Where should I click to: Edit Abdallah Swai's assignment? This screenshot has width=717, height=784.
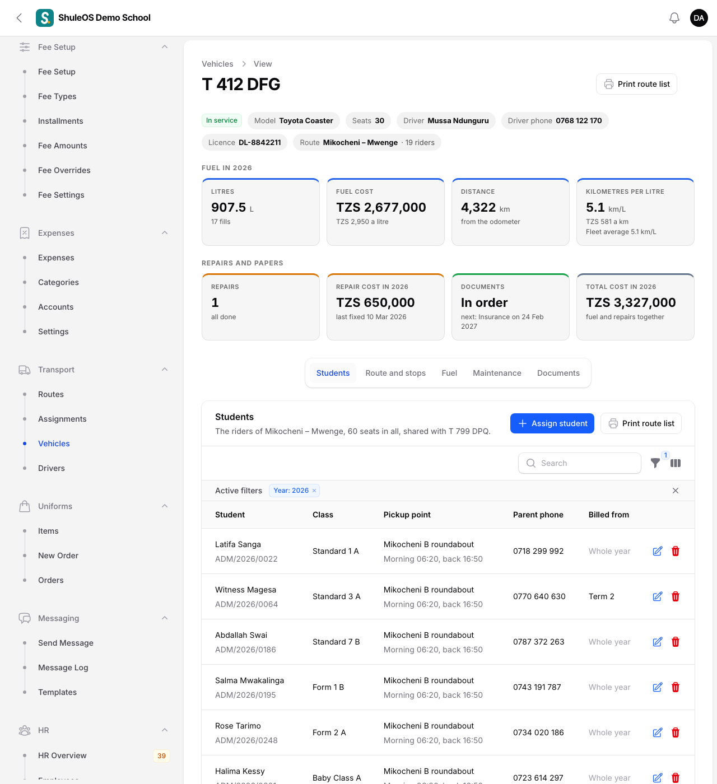point(658,642)
